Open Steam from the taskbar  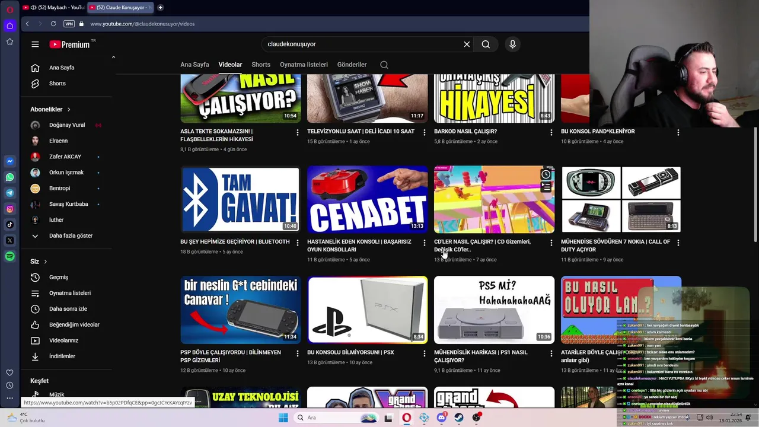(x=459, y=418)
